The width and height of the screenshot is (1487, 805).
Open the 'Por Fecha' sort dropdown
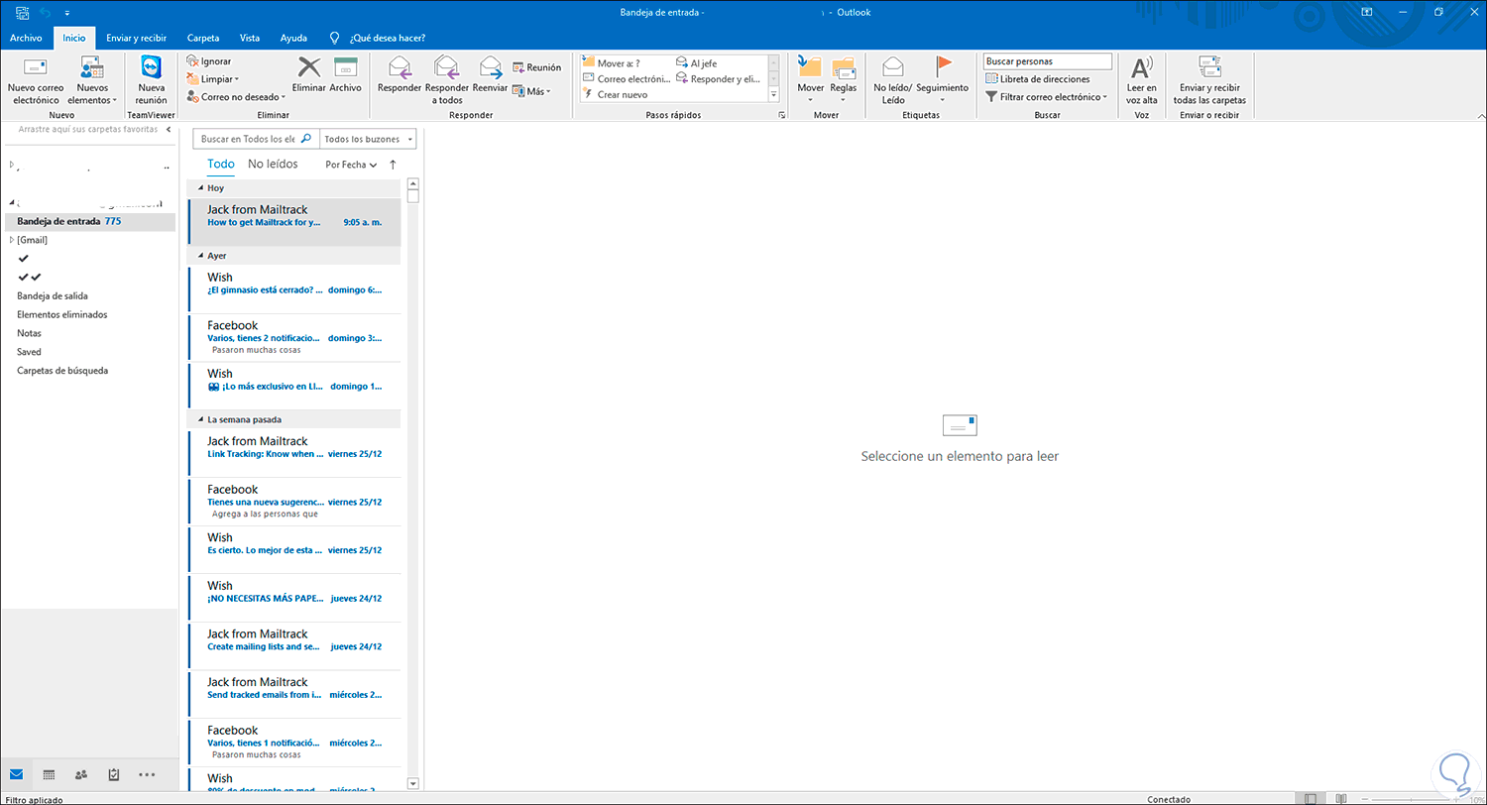(x=351, y=165)
